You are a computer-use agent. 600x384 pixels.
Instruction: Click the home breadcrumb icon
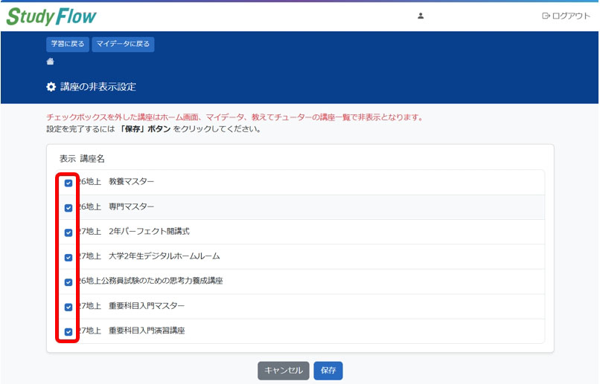pos(51,62)
